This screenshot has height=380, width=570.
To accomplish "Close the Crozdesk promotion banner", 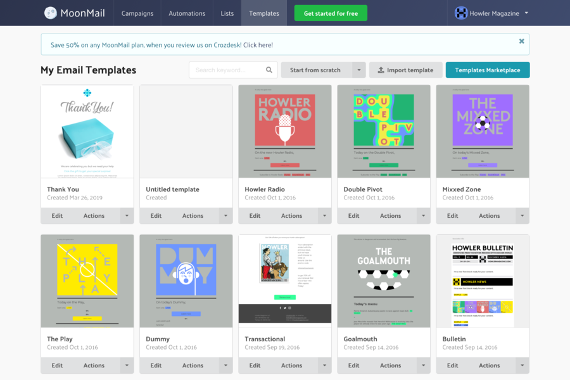I will pos(521,41).
